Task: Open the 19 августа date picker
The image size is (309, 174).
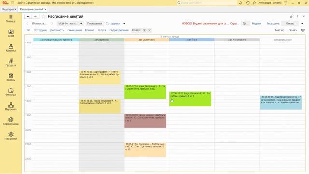Action: click(40, 23)
